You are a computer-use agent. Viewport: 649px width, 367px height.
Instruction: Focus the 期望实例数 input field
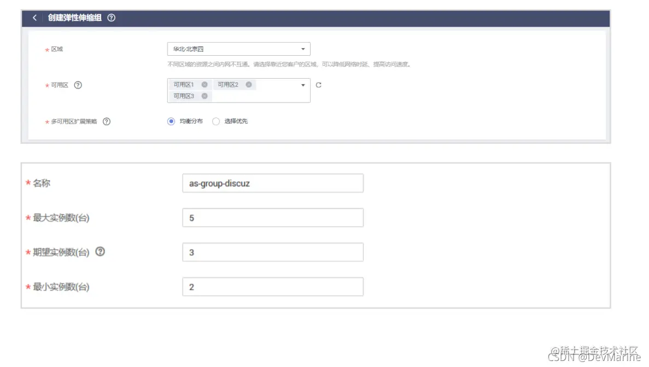(273, 252)
